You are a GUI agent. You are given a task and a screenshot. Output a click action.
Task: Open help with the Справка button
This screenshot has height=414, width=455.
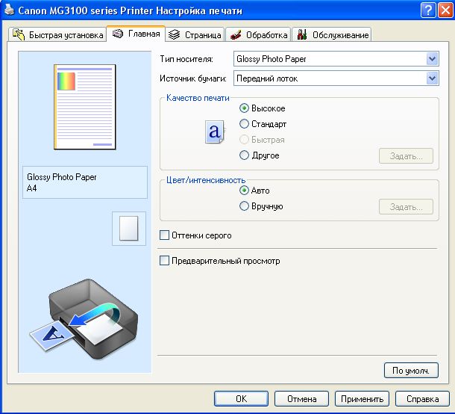pos(422,398)
